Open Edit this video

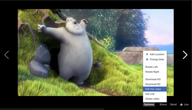pos(155,89)
